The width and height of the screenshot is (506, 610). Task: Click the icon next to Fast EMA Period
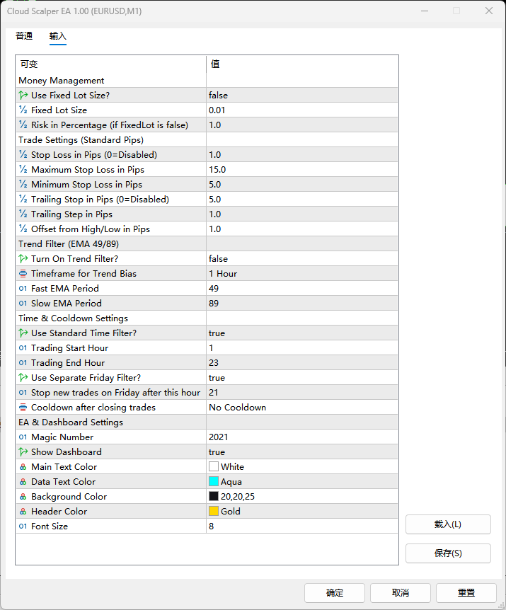click(x=23, y=288)
